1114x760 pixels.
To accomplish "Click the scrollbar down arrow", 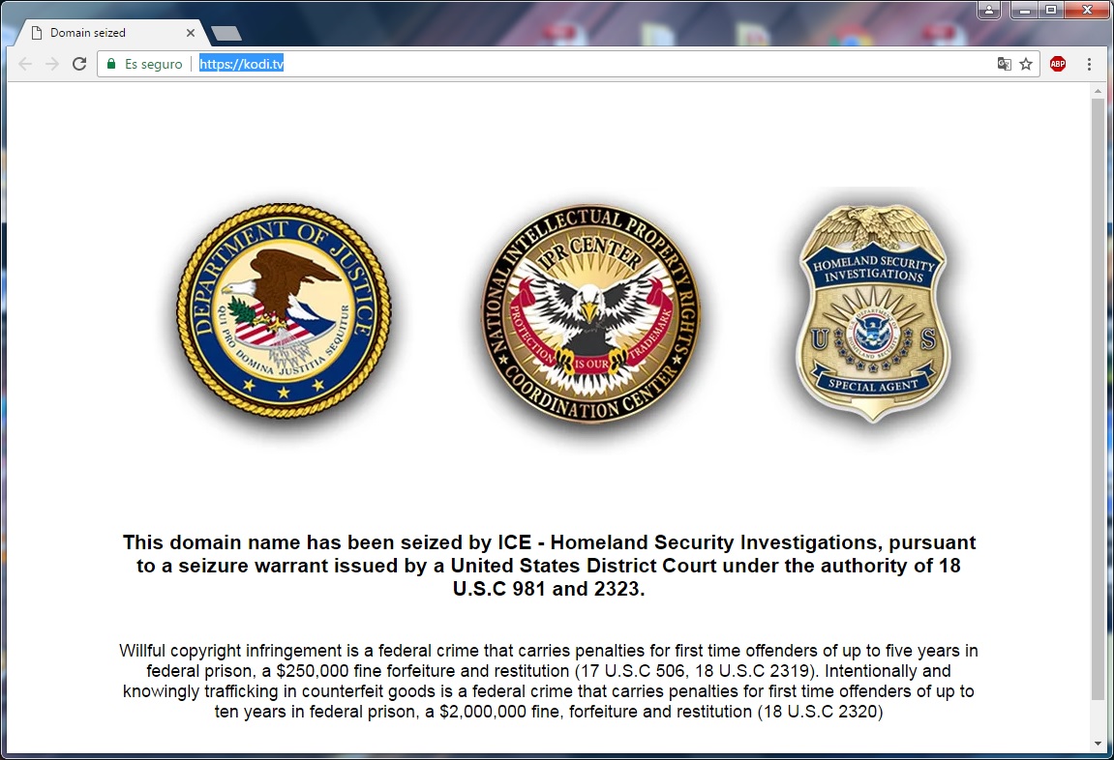I will 1099,744.
